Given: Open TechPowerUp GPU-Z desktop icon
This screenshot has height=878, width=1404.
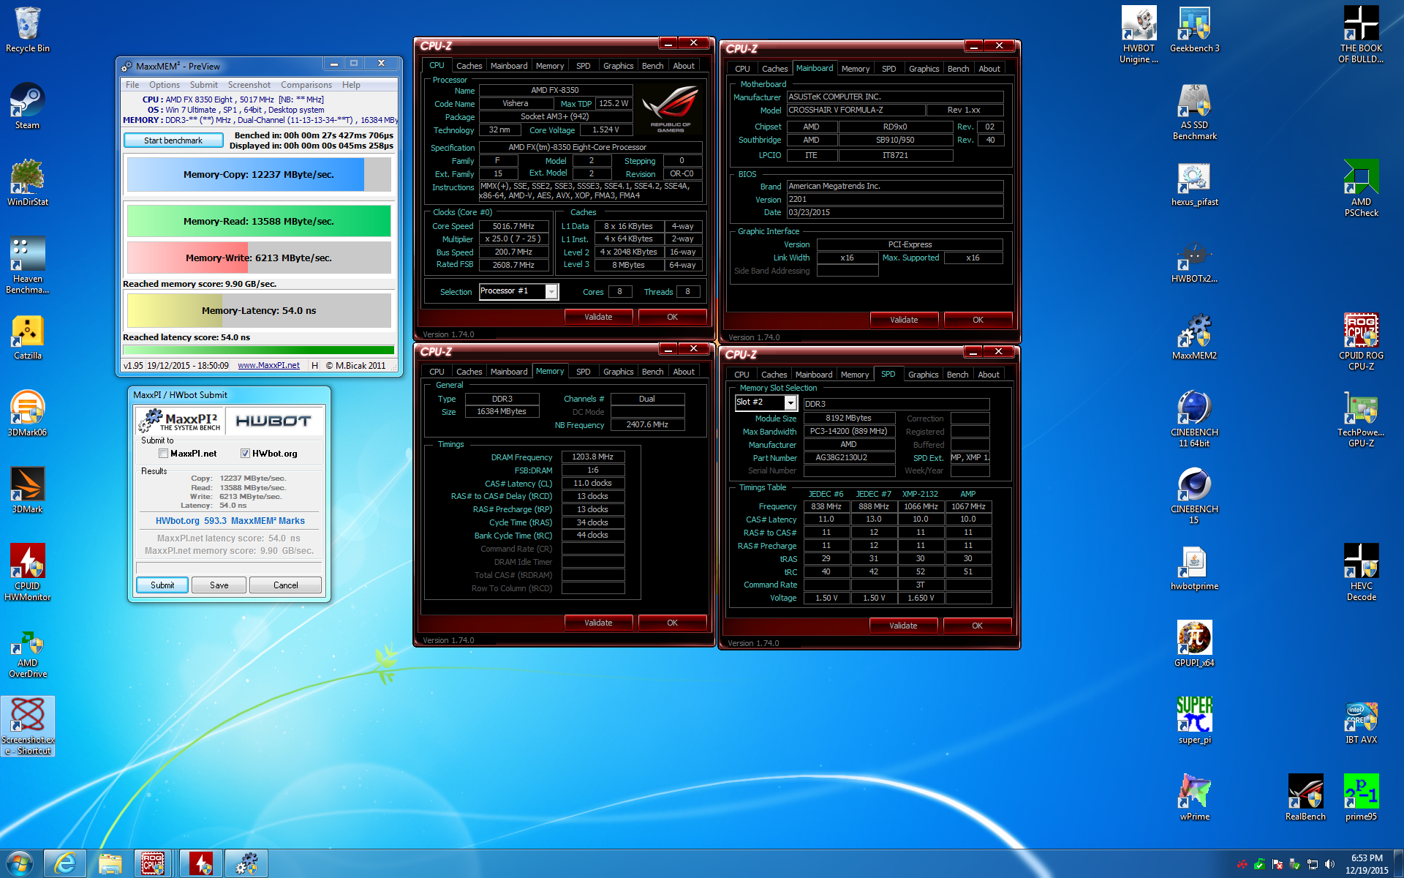Looking at the screenshot, I should pos(1361,419).
